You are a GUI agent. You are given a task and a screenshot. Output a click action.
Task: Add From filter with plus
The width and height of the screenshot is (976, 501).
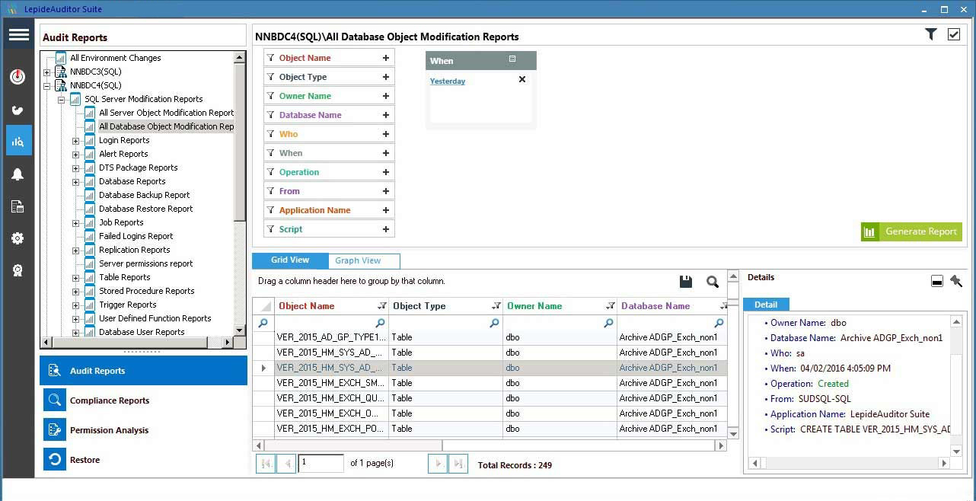[x=386, y=191]
